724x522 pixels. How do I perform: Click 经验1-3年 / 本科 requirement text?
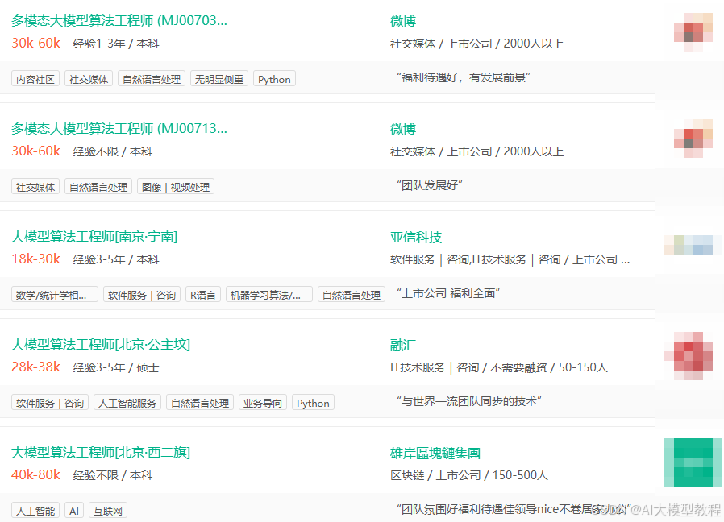coord(116,43)
